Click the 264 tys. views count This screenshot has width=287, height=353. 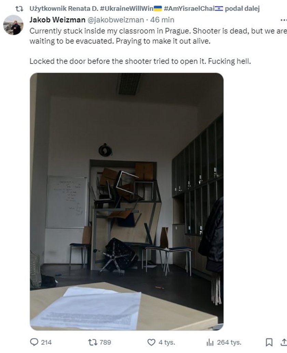click(229, 342)
